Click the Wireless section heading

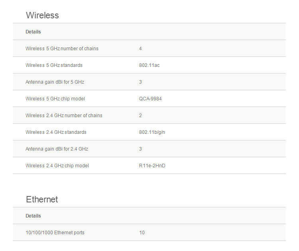pos(42,15)
